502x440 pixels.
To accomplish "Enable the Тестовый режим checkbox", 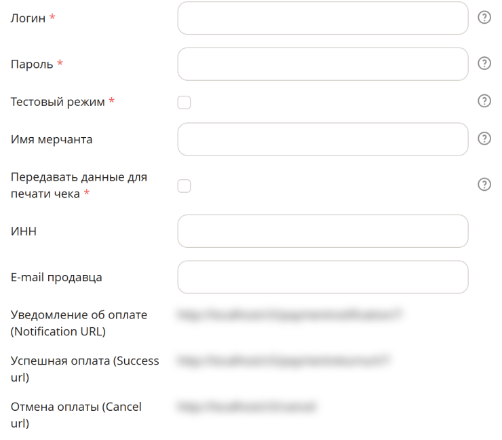I will pos(184,103).
